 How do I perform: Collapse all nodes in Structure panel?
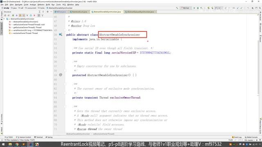pyautogui.click(x=43, y=12)
